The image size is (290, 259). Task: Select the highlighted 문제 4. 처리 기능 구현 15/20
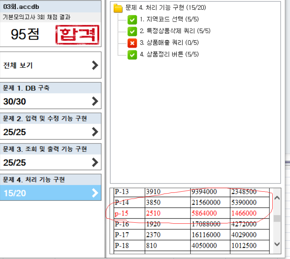[x=50, y=187]
